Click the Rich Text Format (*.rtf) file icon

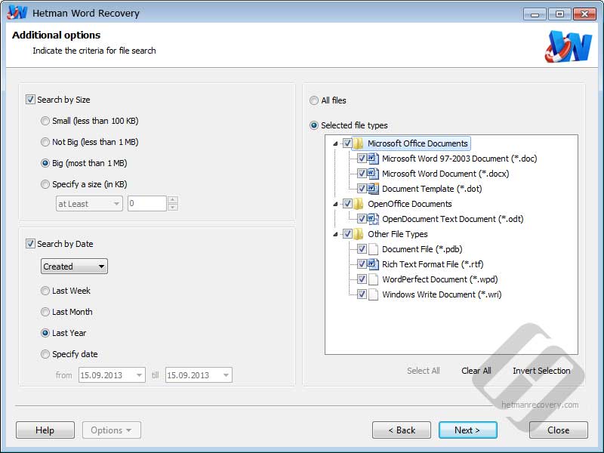(373, 263)
